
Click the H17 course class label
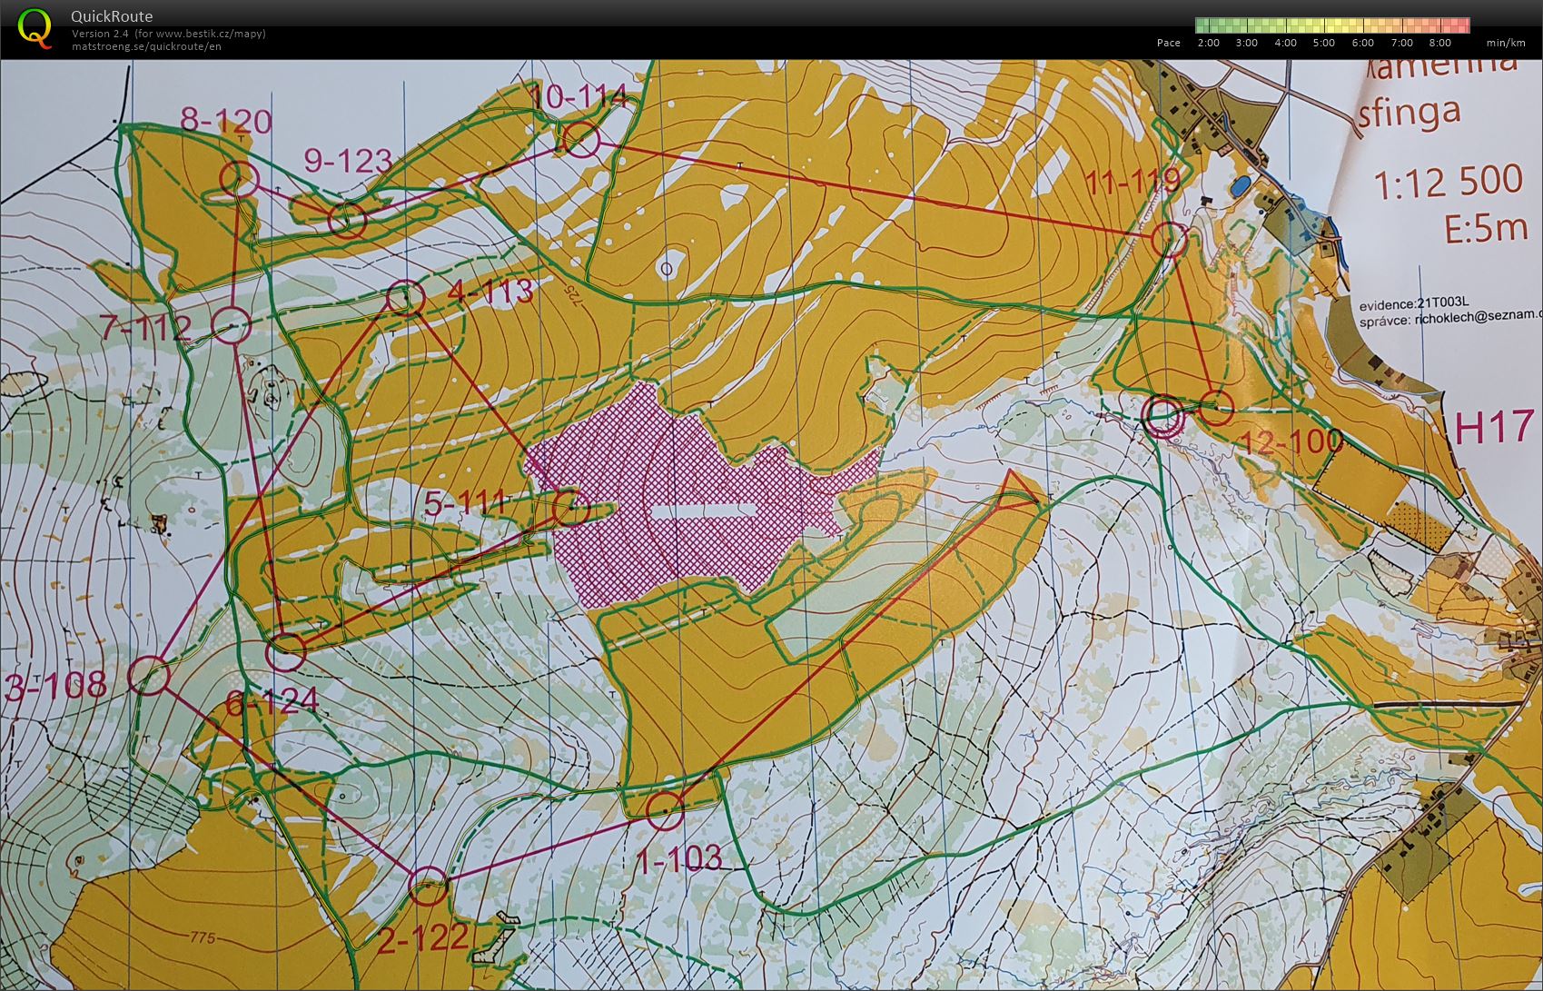(1497, 428)
